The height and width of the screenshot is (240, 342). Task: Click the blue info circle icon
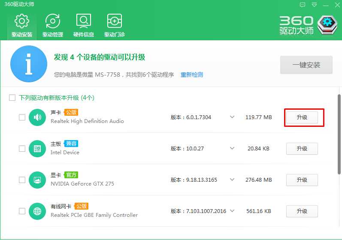[x=29, y=64]
